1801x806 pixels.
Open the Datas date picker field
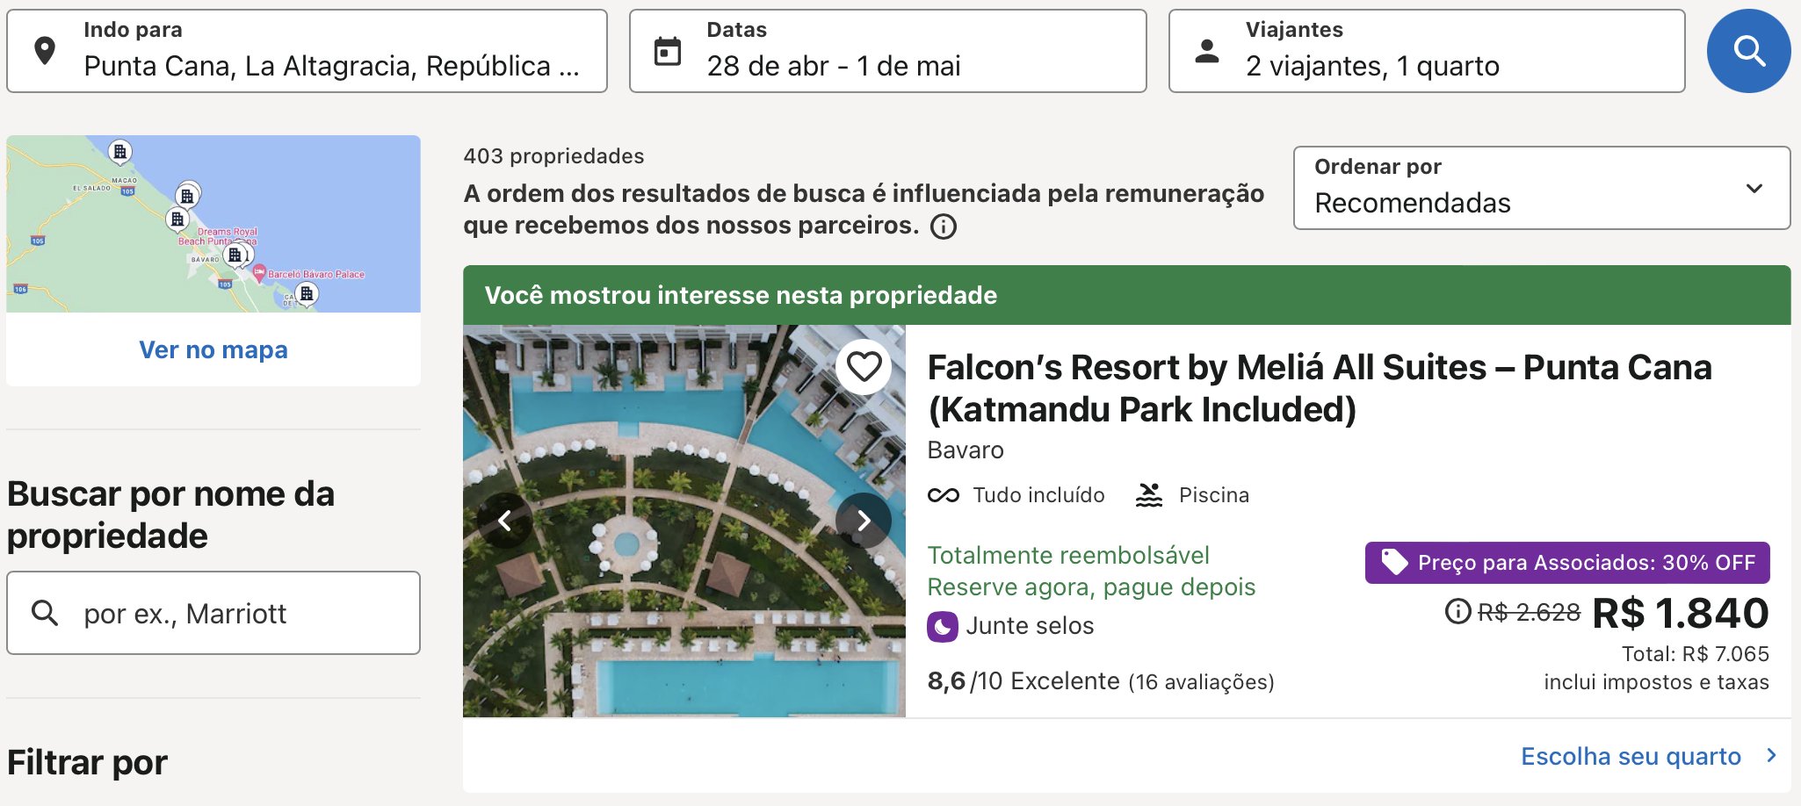[888, 51]
